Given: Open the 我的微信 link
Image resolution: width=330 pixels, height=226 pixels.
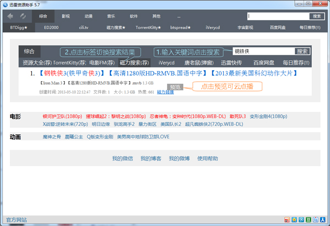Looking at the screenshot, I should [123, 159].
